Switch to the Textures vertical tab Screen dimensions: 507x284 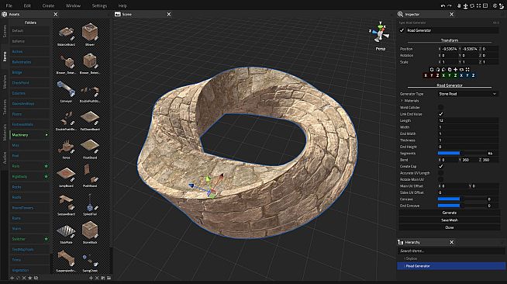pos(5,107)
